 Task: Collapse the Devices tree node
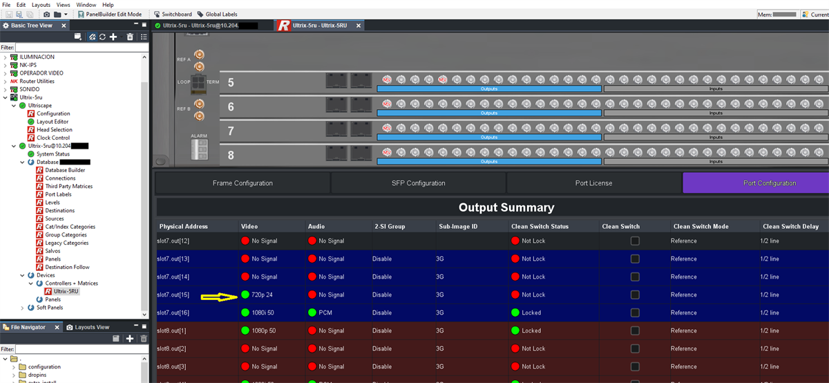click(x=23, y=275)
